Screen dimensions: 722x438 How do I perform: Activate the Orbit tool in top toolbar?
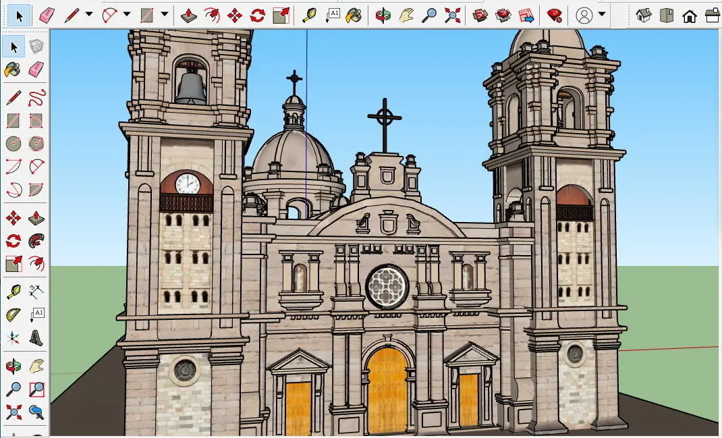[383, 16]
